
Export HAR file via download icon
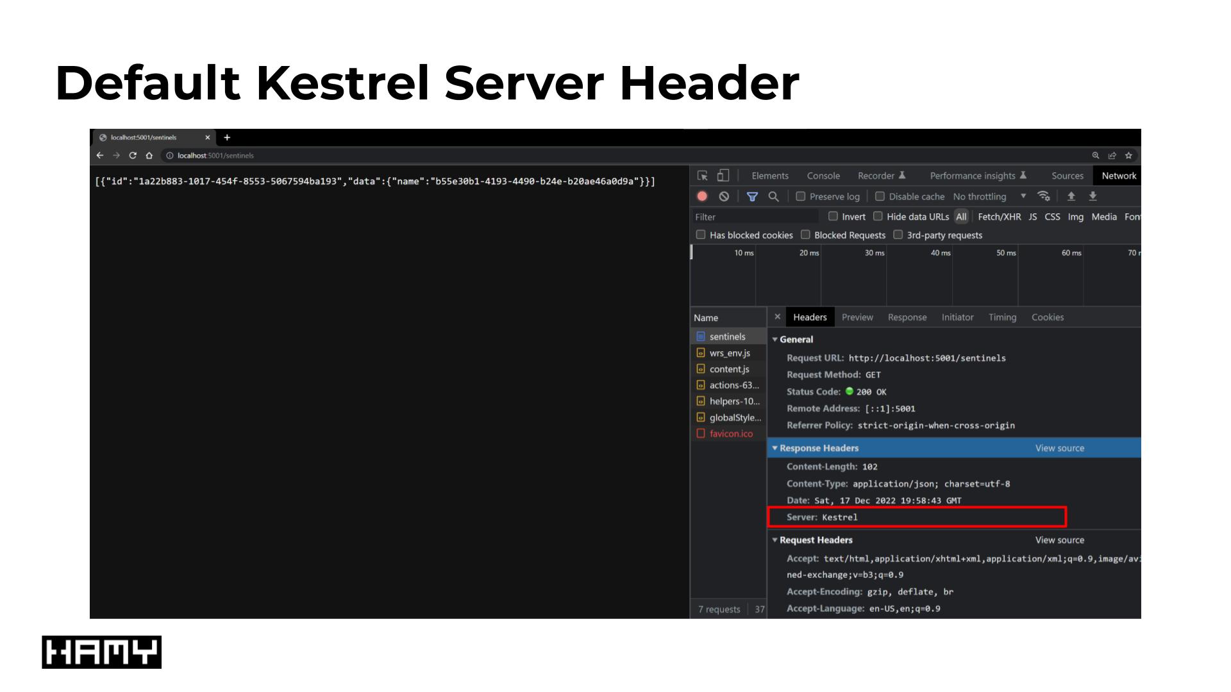[x=1093, y=197]
